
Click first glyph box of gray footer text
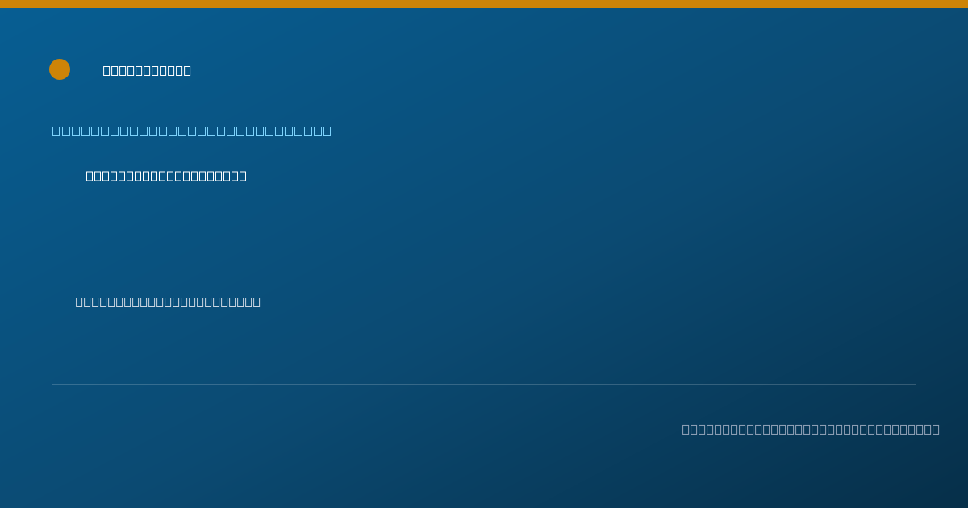pyautogui.click(x=686, y=429)
